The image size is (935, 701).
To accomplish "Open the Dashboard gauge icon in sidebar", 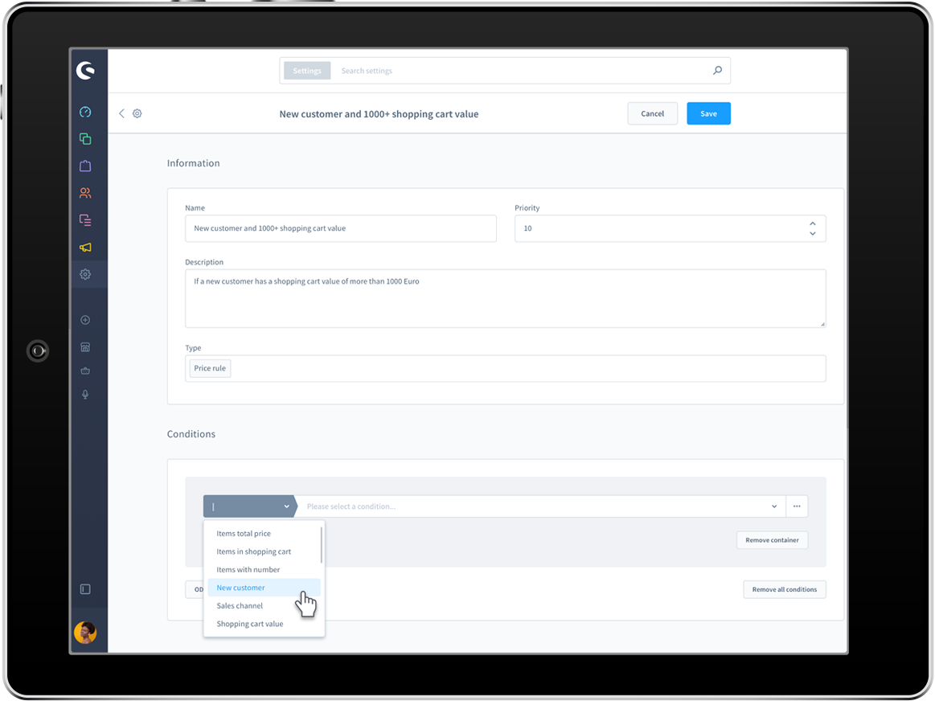I will pos(85,112).
